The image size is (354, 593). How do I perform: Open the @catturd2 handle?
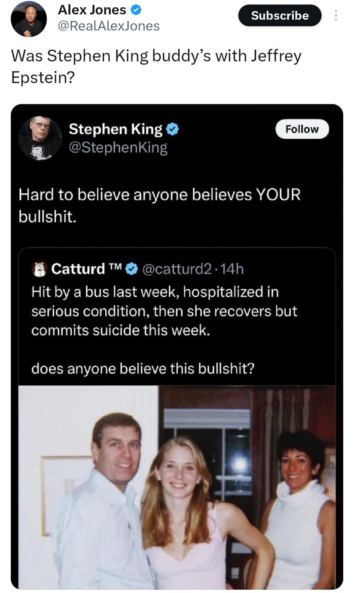coord(177,269)
